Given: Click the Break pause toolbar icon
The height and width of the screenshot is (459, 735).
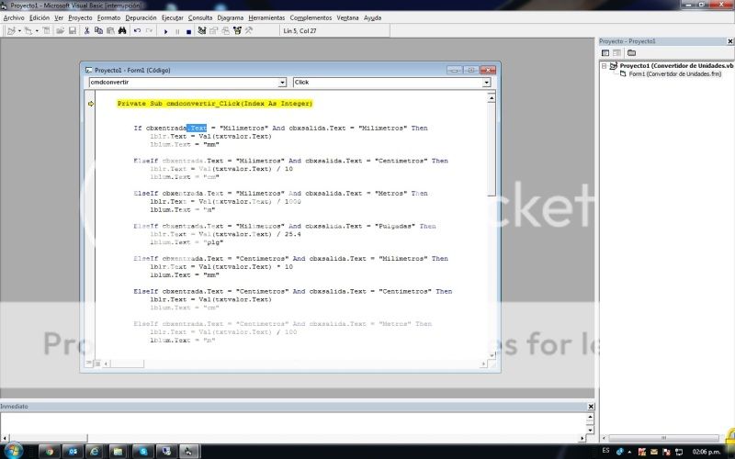Looking at the screenshot, I should (x=177, y=31).
